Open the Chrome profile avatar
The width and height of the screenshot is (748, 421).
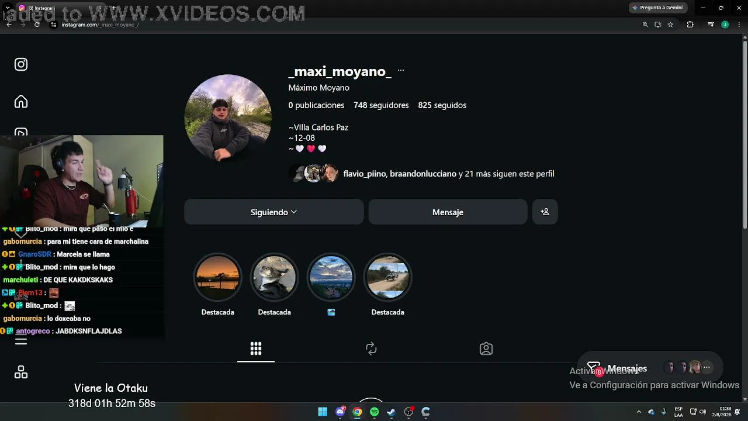(x=725, y=25)
